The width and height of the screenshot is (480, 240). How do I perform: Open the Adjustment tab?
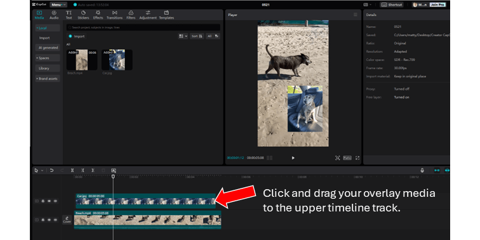tap(148, 15)
